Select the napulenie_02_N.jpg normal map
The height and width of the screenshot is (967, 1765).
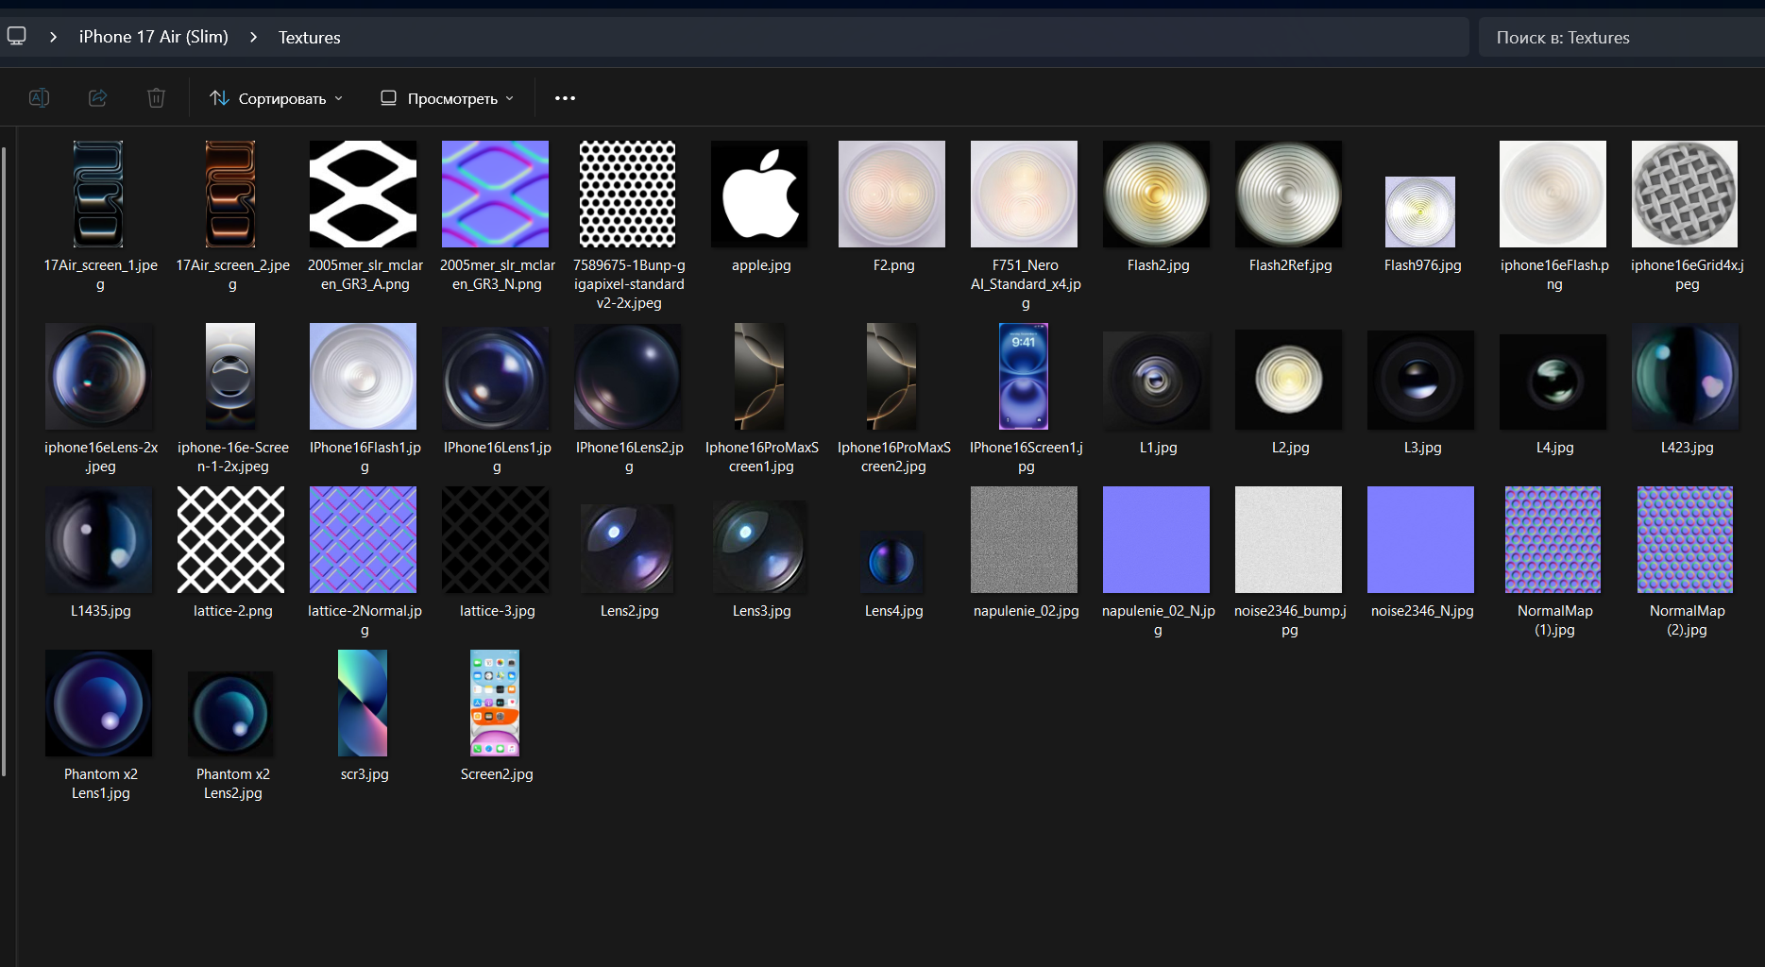[1157, 540]
